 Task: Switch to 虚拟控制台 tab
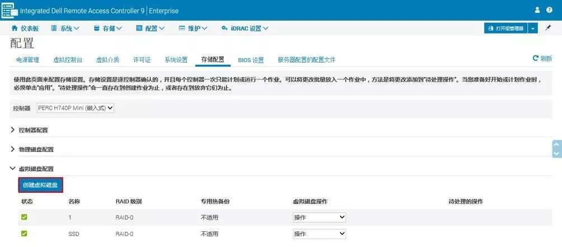pos(68,60)
